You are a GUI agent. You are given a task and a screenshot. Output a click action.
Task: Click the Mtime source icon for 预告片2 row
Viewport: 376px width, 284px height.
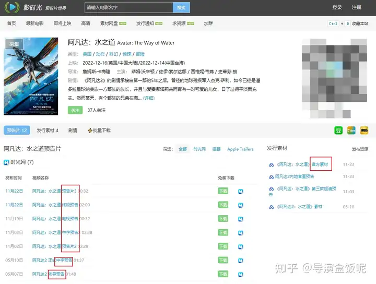click(x=241, y=246)
